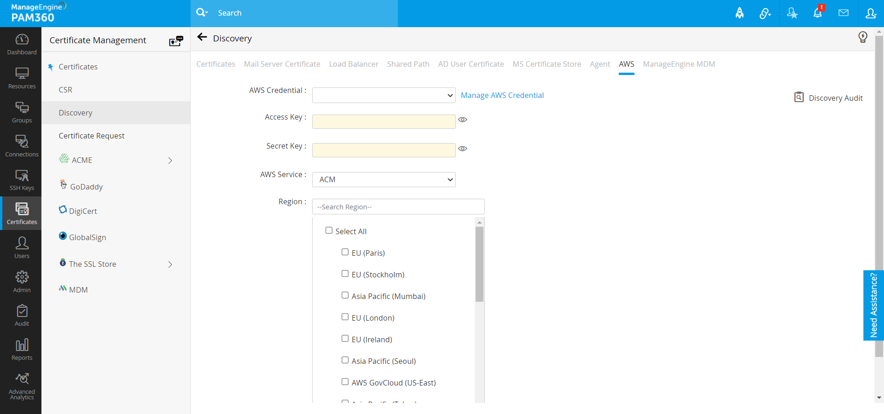Open the AWS Service dropdown
Viewport: 884px width, 414px height.
384,179
